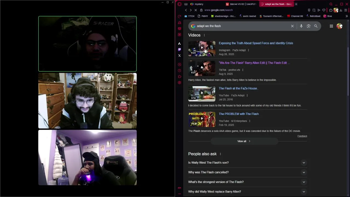Open '"We Are The Flash" Barry Allen Edit' link
This screenshot has height=197, width=350.
pyautogui.click(x=254, y=63)
